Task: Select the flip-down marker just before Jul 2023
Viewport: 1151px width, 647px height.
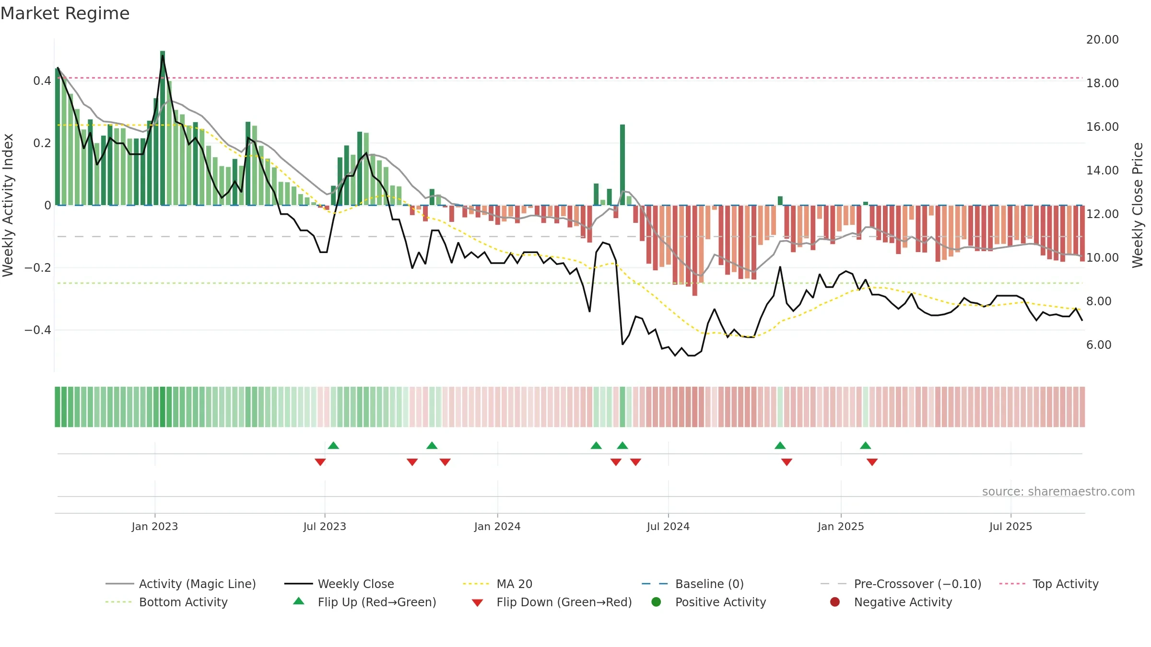Action: coord(320,462)
